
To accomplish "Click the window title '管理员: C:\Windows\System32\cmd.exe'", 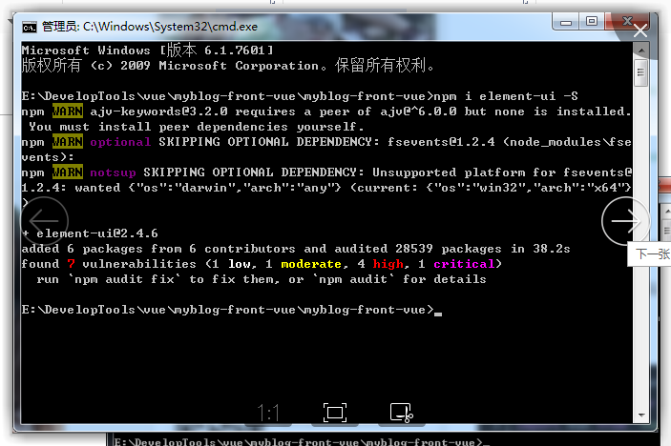I will tap(150, 27).
